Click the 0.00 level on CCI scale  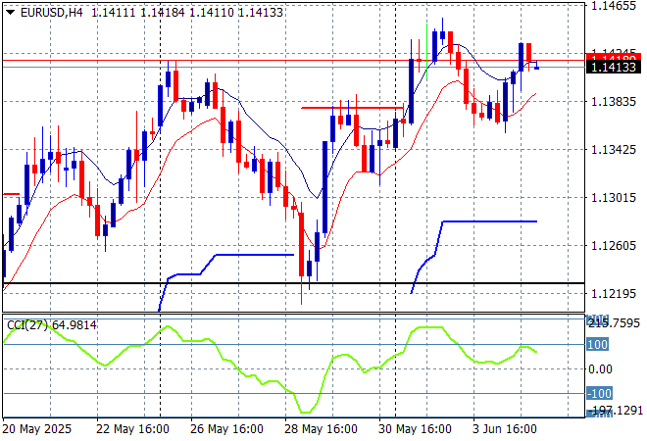point(600,369)
